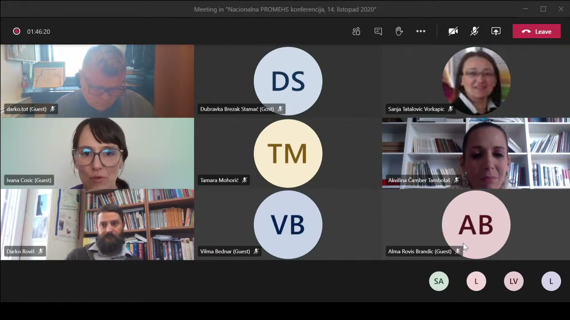Click the DS avatar circle
570x320 pixels.
(288, 81)
